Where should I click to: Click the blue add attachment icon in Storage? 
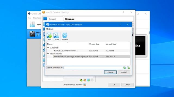click(88, 80)
